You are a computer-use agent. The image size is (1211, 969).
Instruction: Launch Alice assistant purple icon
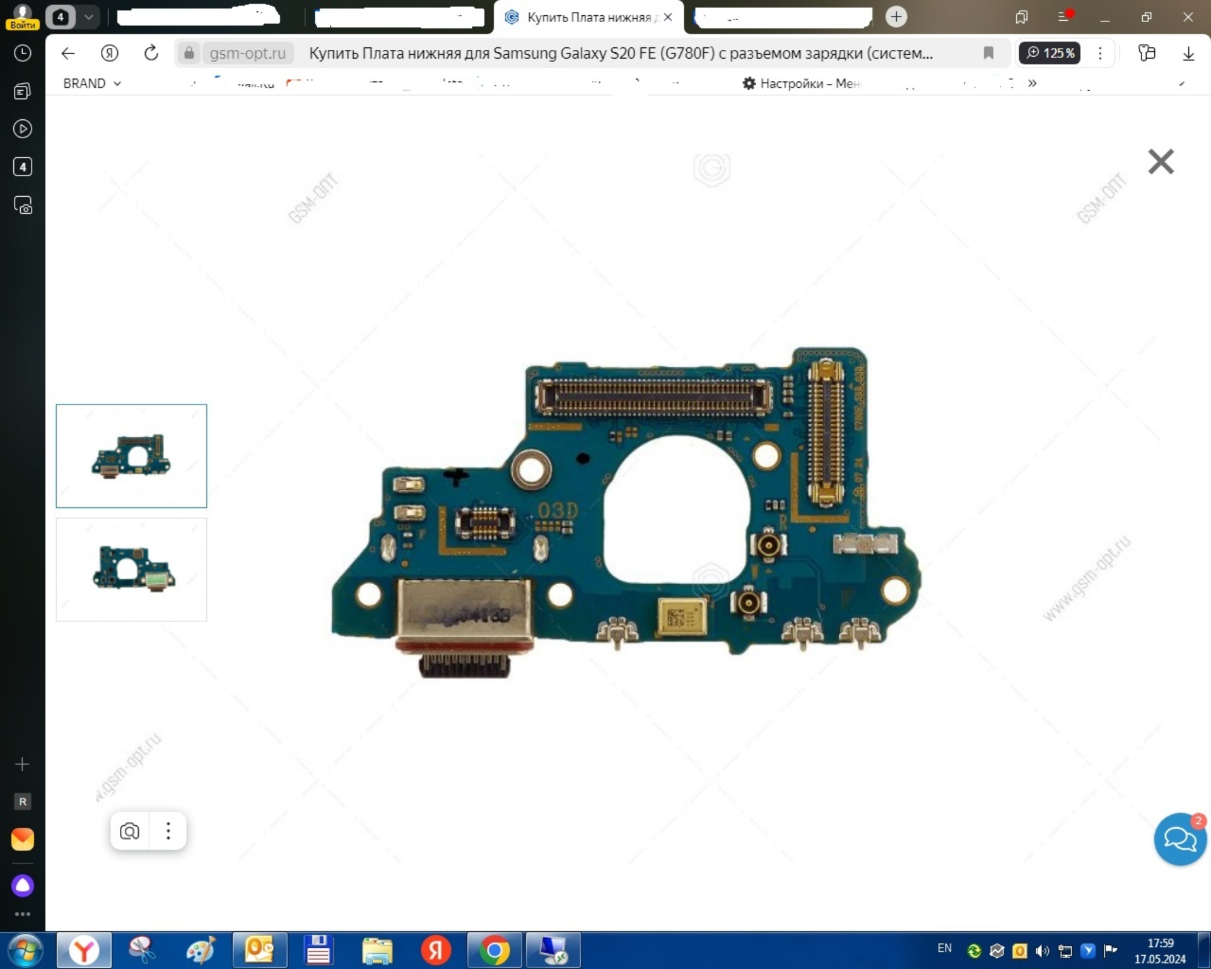23,886
